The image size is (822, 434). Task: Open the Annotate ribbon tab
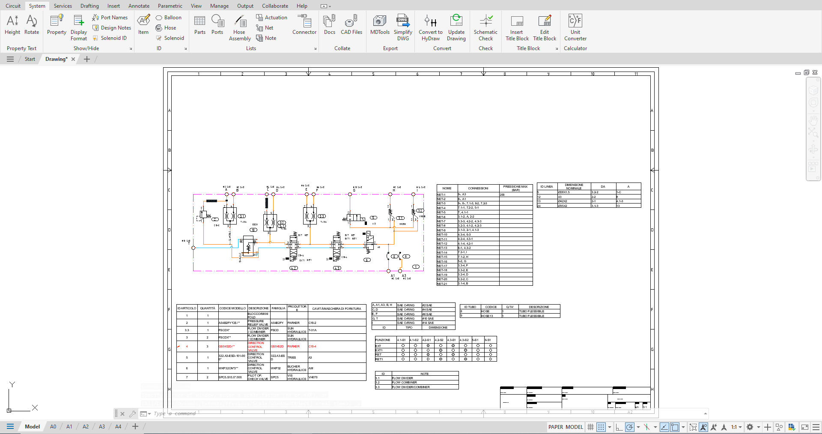139,6
